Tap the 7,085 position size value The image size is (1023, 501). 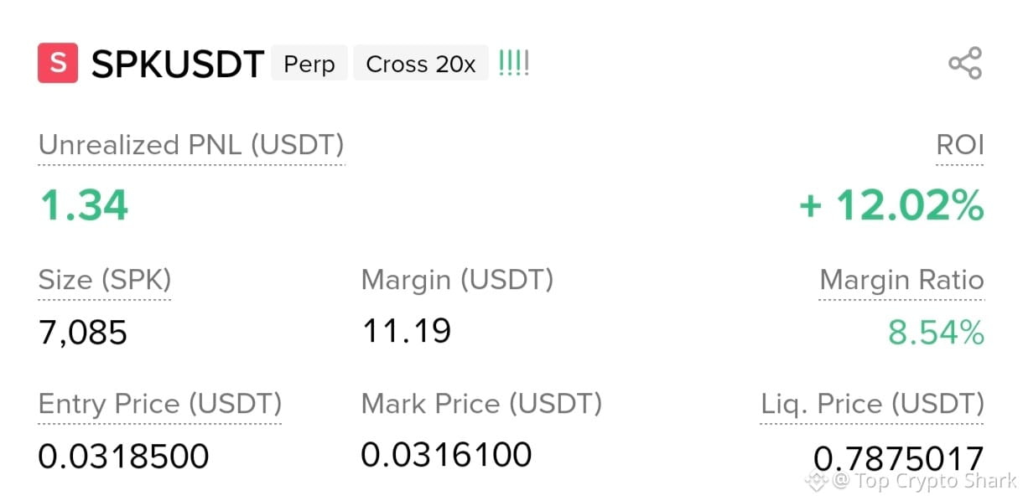click(x=83, y=333)
